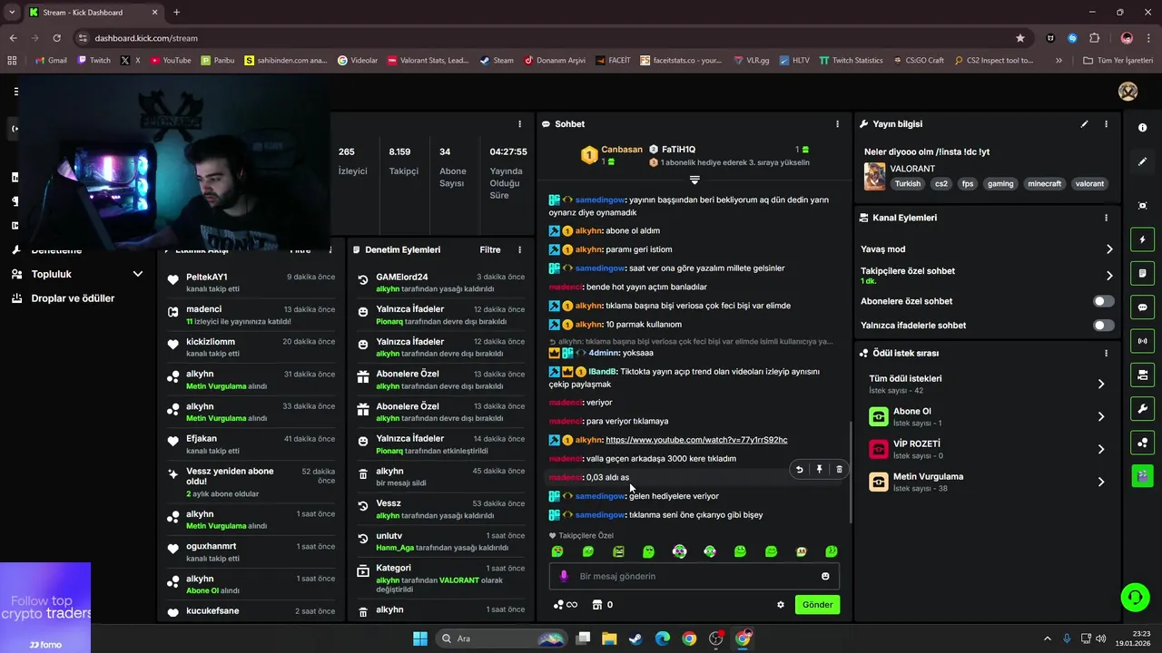Open the info icon in right sidebar

pyautogui.click(x=1142, y=128)
